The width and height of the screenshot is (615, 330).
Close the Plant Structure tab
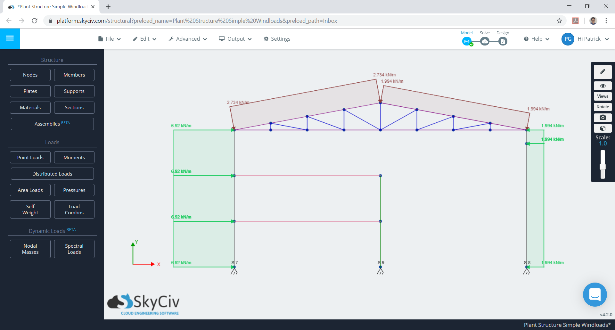(x=93, y=7)
